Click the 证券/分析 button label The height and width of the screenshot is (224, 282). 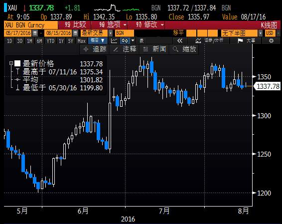(x=214, y=40)
